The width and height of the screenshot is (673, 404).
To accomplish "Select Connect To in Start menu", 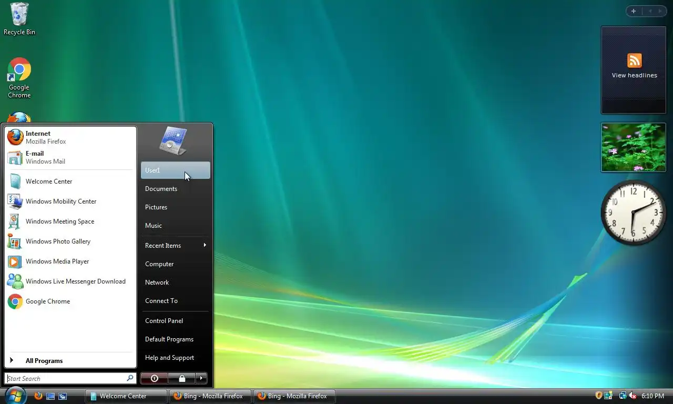I will (175, 301).
